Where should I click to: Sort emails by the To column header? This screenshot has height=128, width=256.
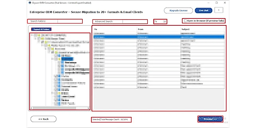(x=115, y=29)
